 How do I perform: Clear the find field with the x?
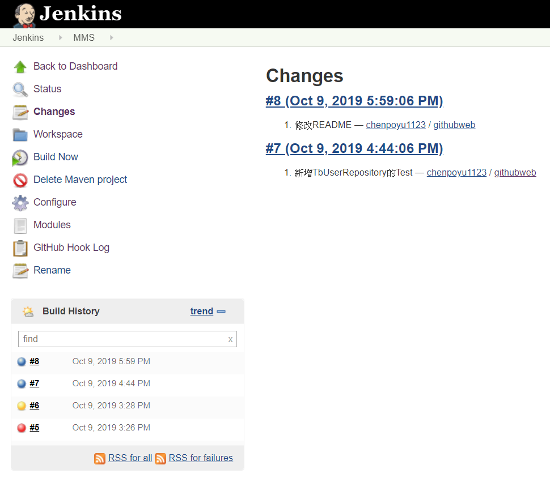230,339
